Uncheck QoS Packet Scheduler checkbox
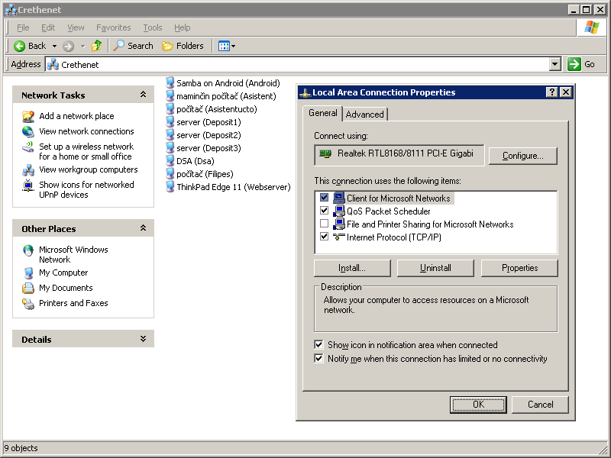The height and width of the screenshot is (458, 611). click(x=324, y=211)
